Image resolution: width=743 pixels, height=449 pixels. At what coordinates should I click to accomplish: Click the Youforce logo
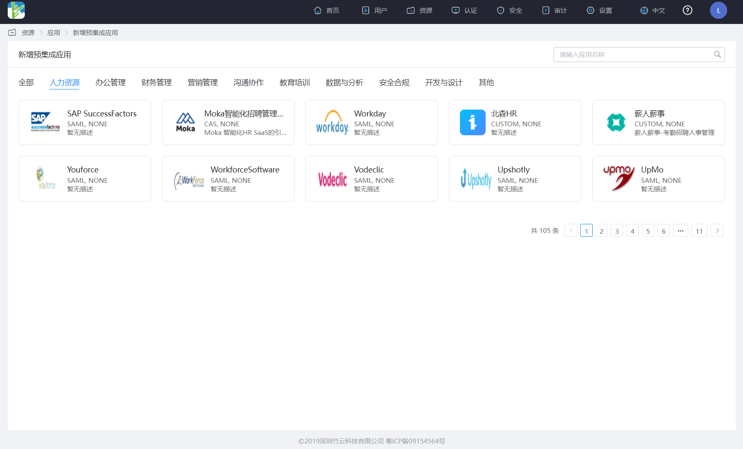point(45,178)
